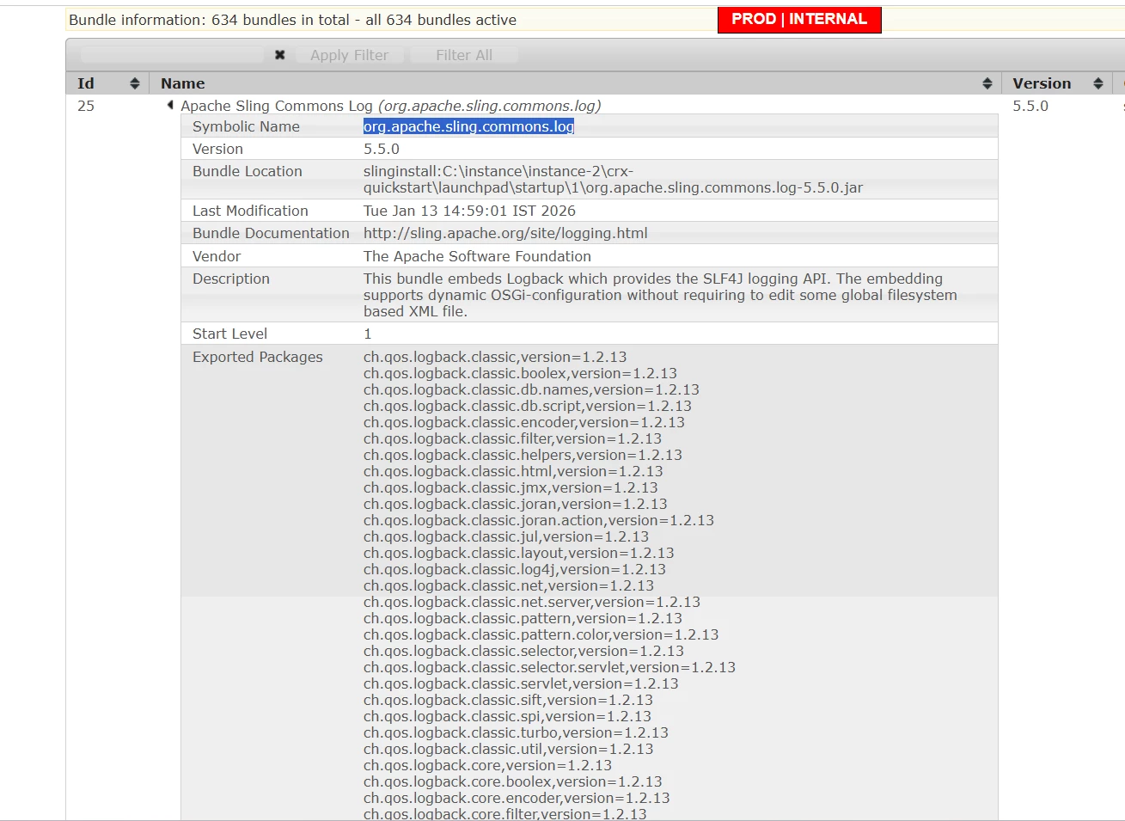Click the Filter All button
This screenshot has width=1125, height=821.
[x=464, y=55]
